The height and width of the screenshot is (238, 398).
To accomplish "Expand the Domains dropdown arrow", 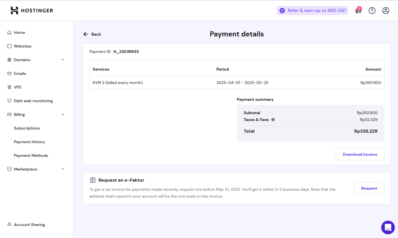I will click(63, 60).
